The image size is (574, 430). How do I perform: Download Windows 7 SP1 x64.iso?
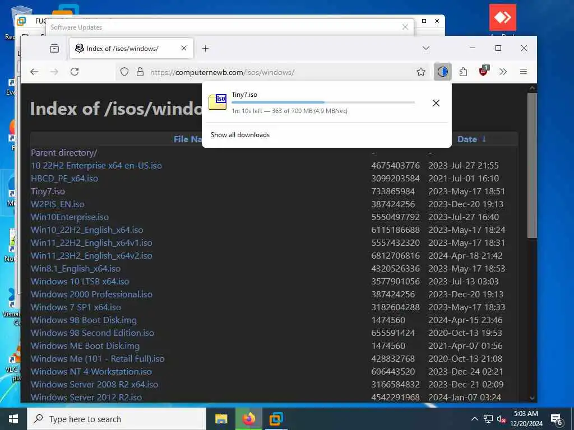[x=76, y=307]
